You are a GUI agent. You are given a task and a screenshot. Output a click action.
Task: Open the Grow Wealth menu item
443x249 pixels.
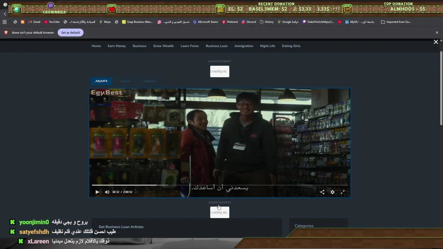pyautogui.click(x=163, y=46)
